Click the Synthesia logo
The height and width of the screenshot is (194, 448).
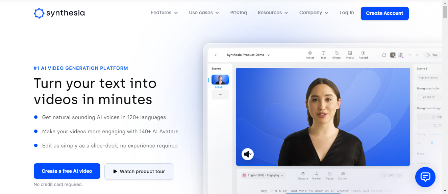tap(59, 13)
